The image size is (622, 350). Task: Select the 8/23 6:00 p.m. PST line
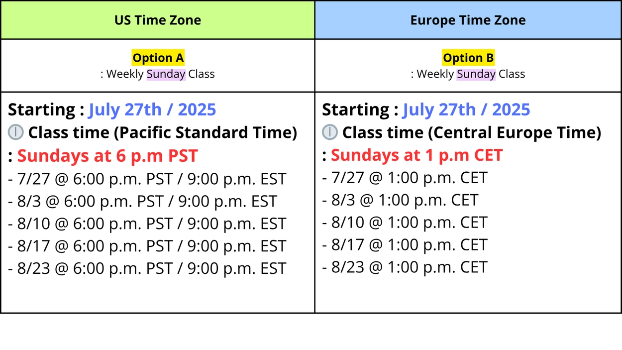coord(147,269)
